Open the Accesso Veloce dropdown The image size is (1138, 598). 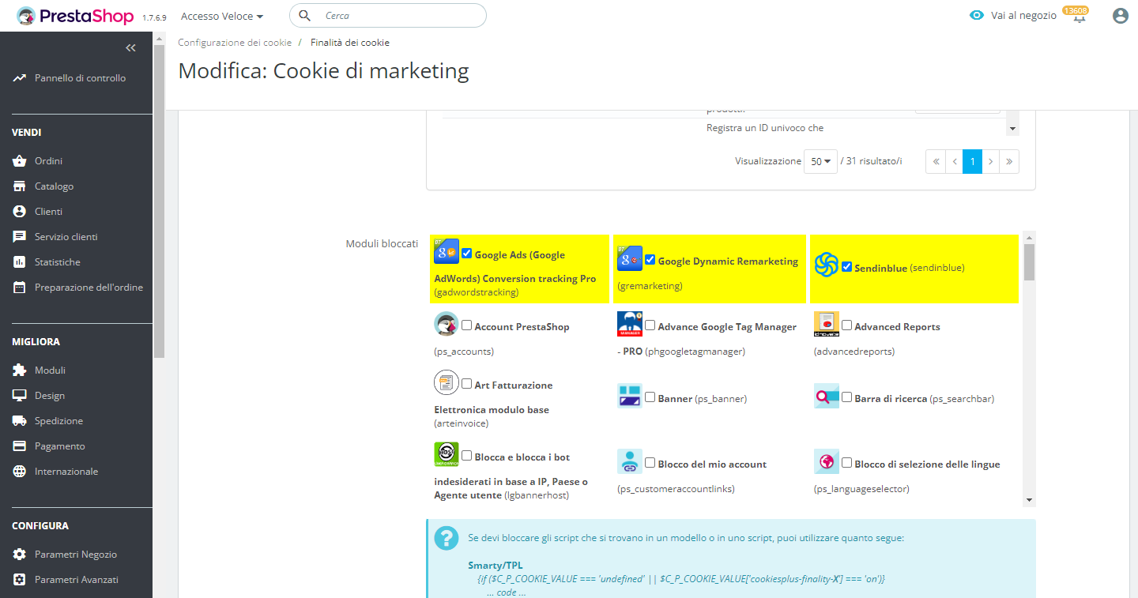[x=222, y=16]
